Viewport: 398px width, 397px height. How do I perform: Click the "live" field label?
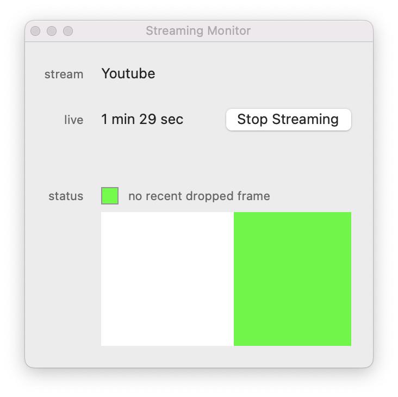pyautogui.click(x=73, y=120)
